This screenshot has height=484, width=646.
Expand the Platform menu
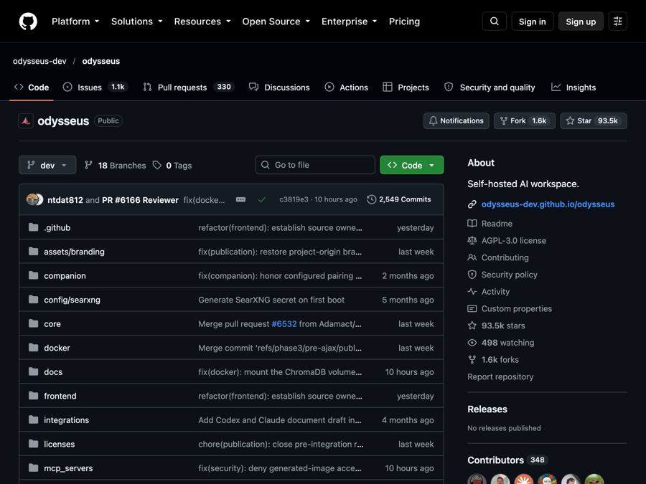[75, 22]
